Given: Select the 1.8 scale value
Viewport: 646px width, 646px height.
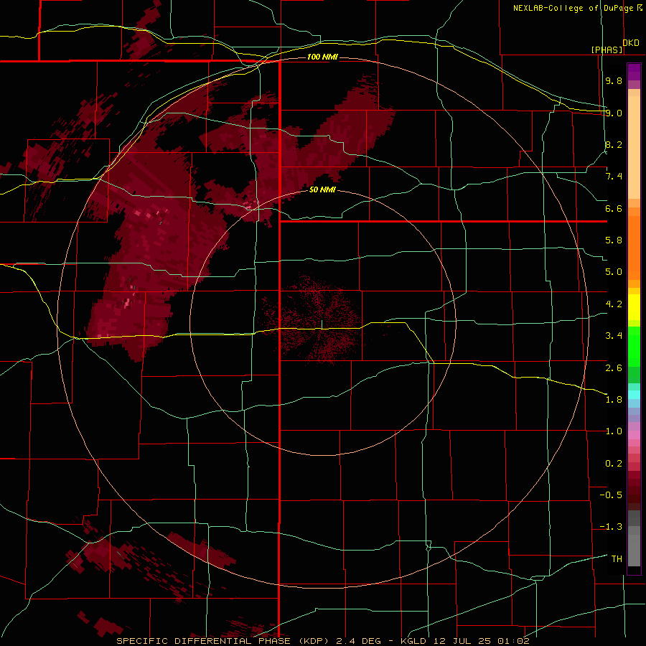Looking at the screenshot, I should click(614, 400).
